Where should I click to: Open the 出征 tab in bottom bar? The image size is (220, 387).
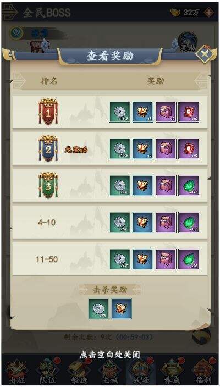click(17, 371)
